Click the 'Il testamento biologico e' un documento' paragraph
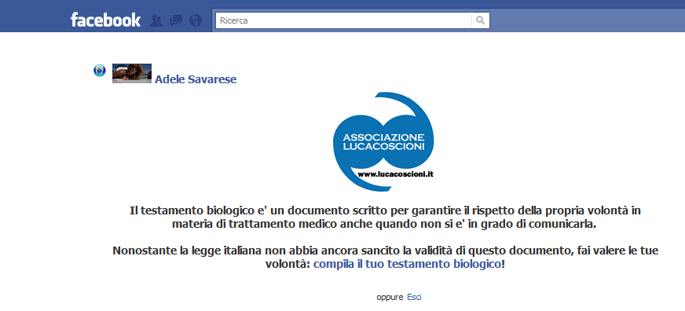 click(385, 218)
